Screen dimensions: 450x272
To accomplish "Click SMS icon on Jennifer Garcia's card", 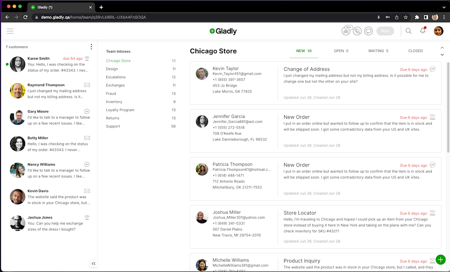I will [432, 117].
